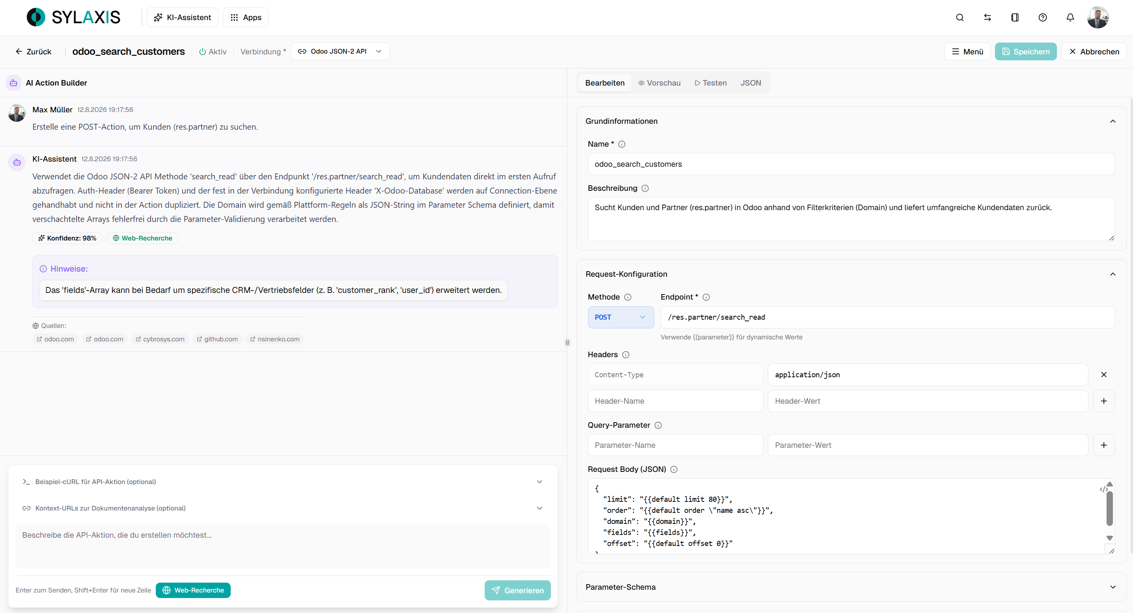
Task: Open the notebook icon in top bar
Action: [x=1015, y=18]
